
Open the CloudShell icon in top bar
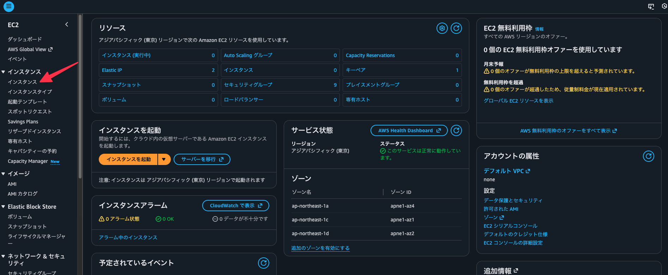(x=651, y=6)
